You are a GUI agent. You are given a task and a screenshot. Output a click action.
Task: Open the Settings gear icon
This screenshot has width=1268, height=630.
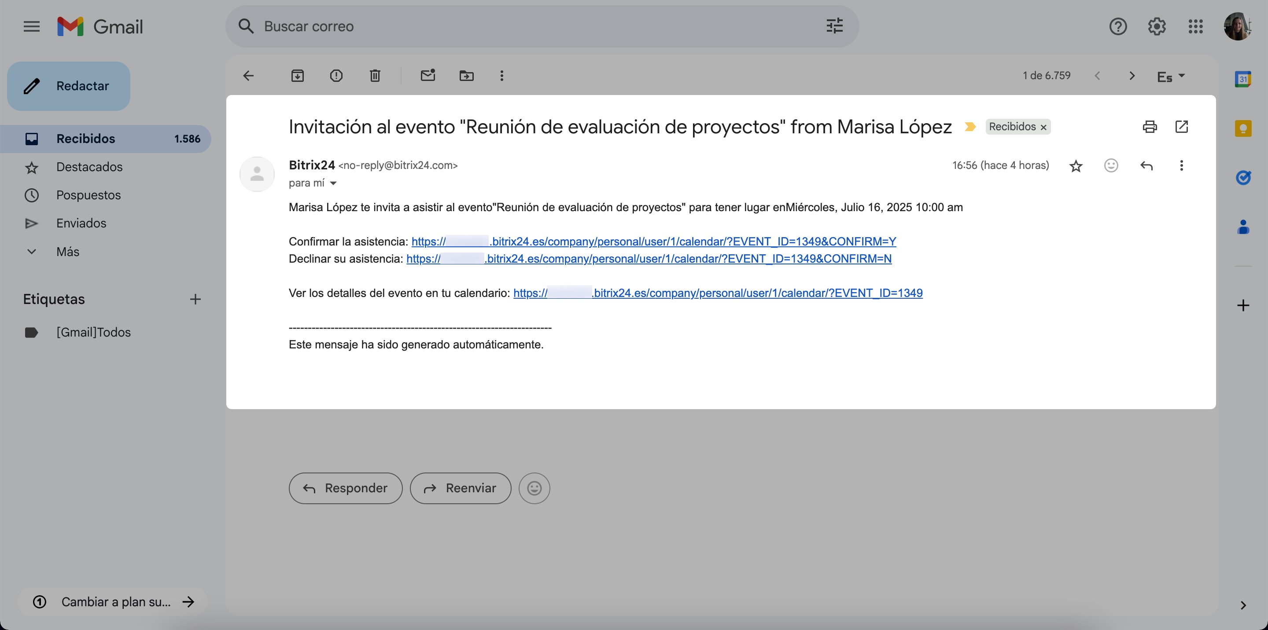pos(1157,26)
